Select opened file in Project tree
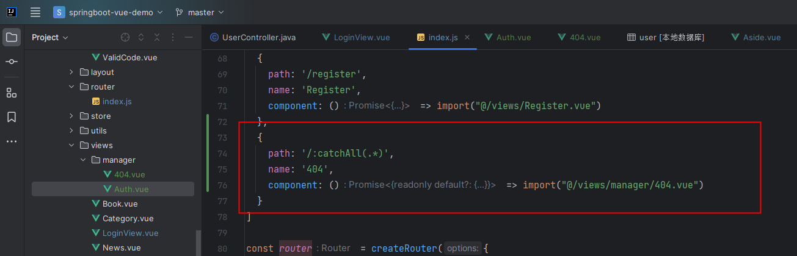Viewport: 797px width, 256px height. tap(125, 37)
